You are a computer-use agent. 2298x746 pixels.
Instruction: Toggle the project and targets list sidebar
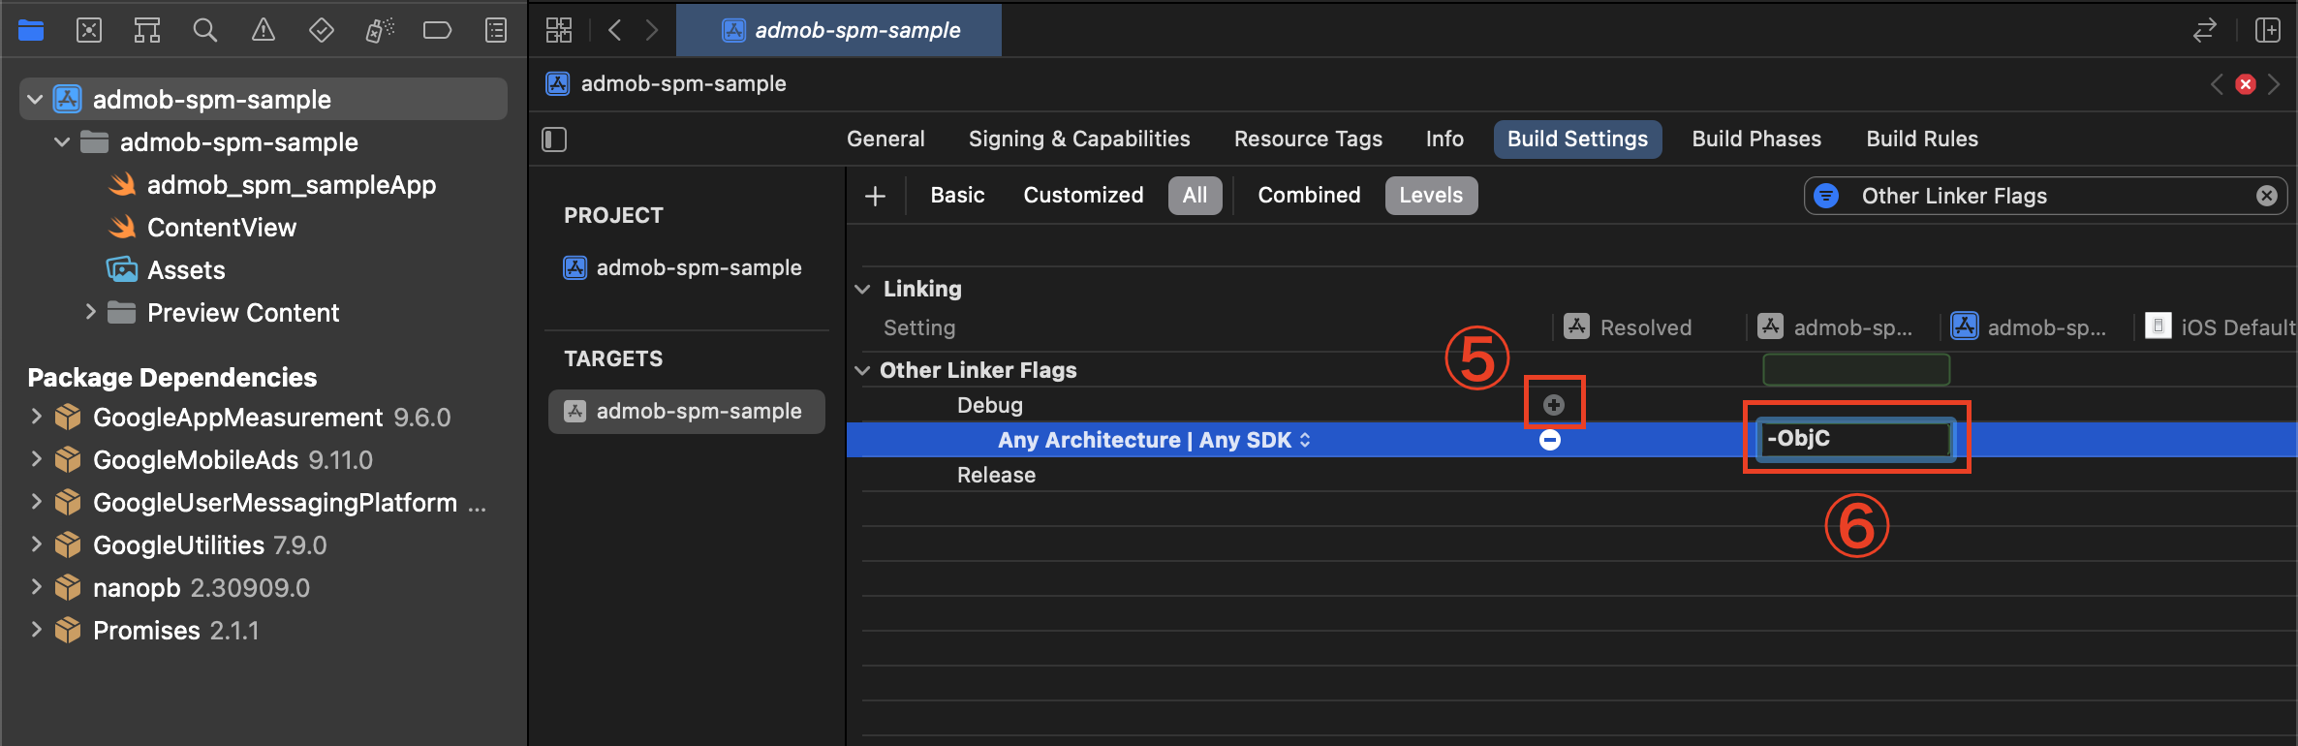554,140
